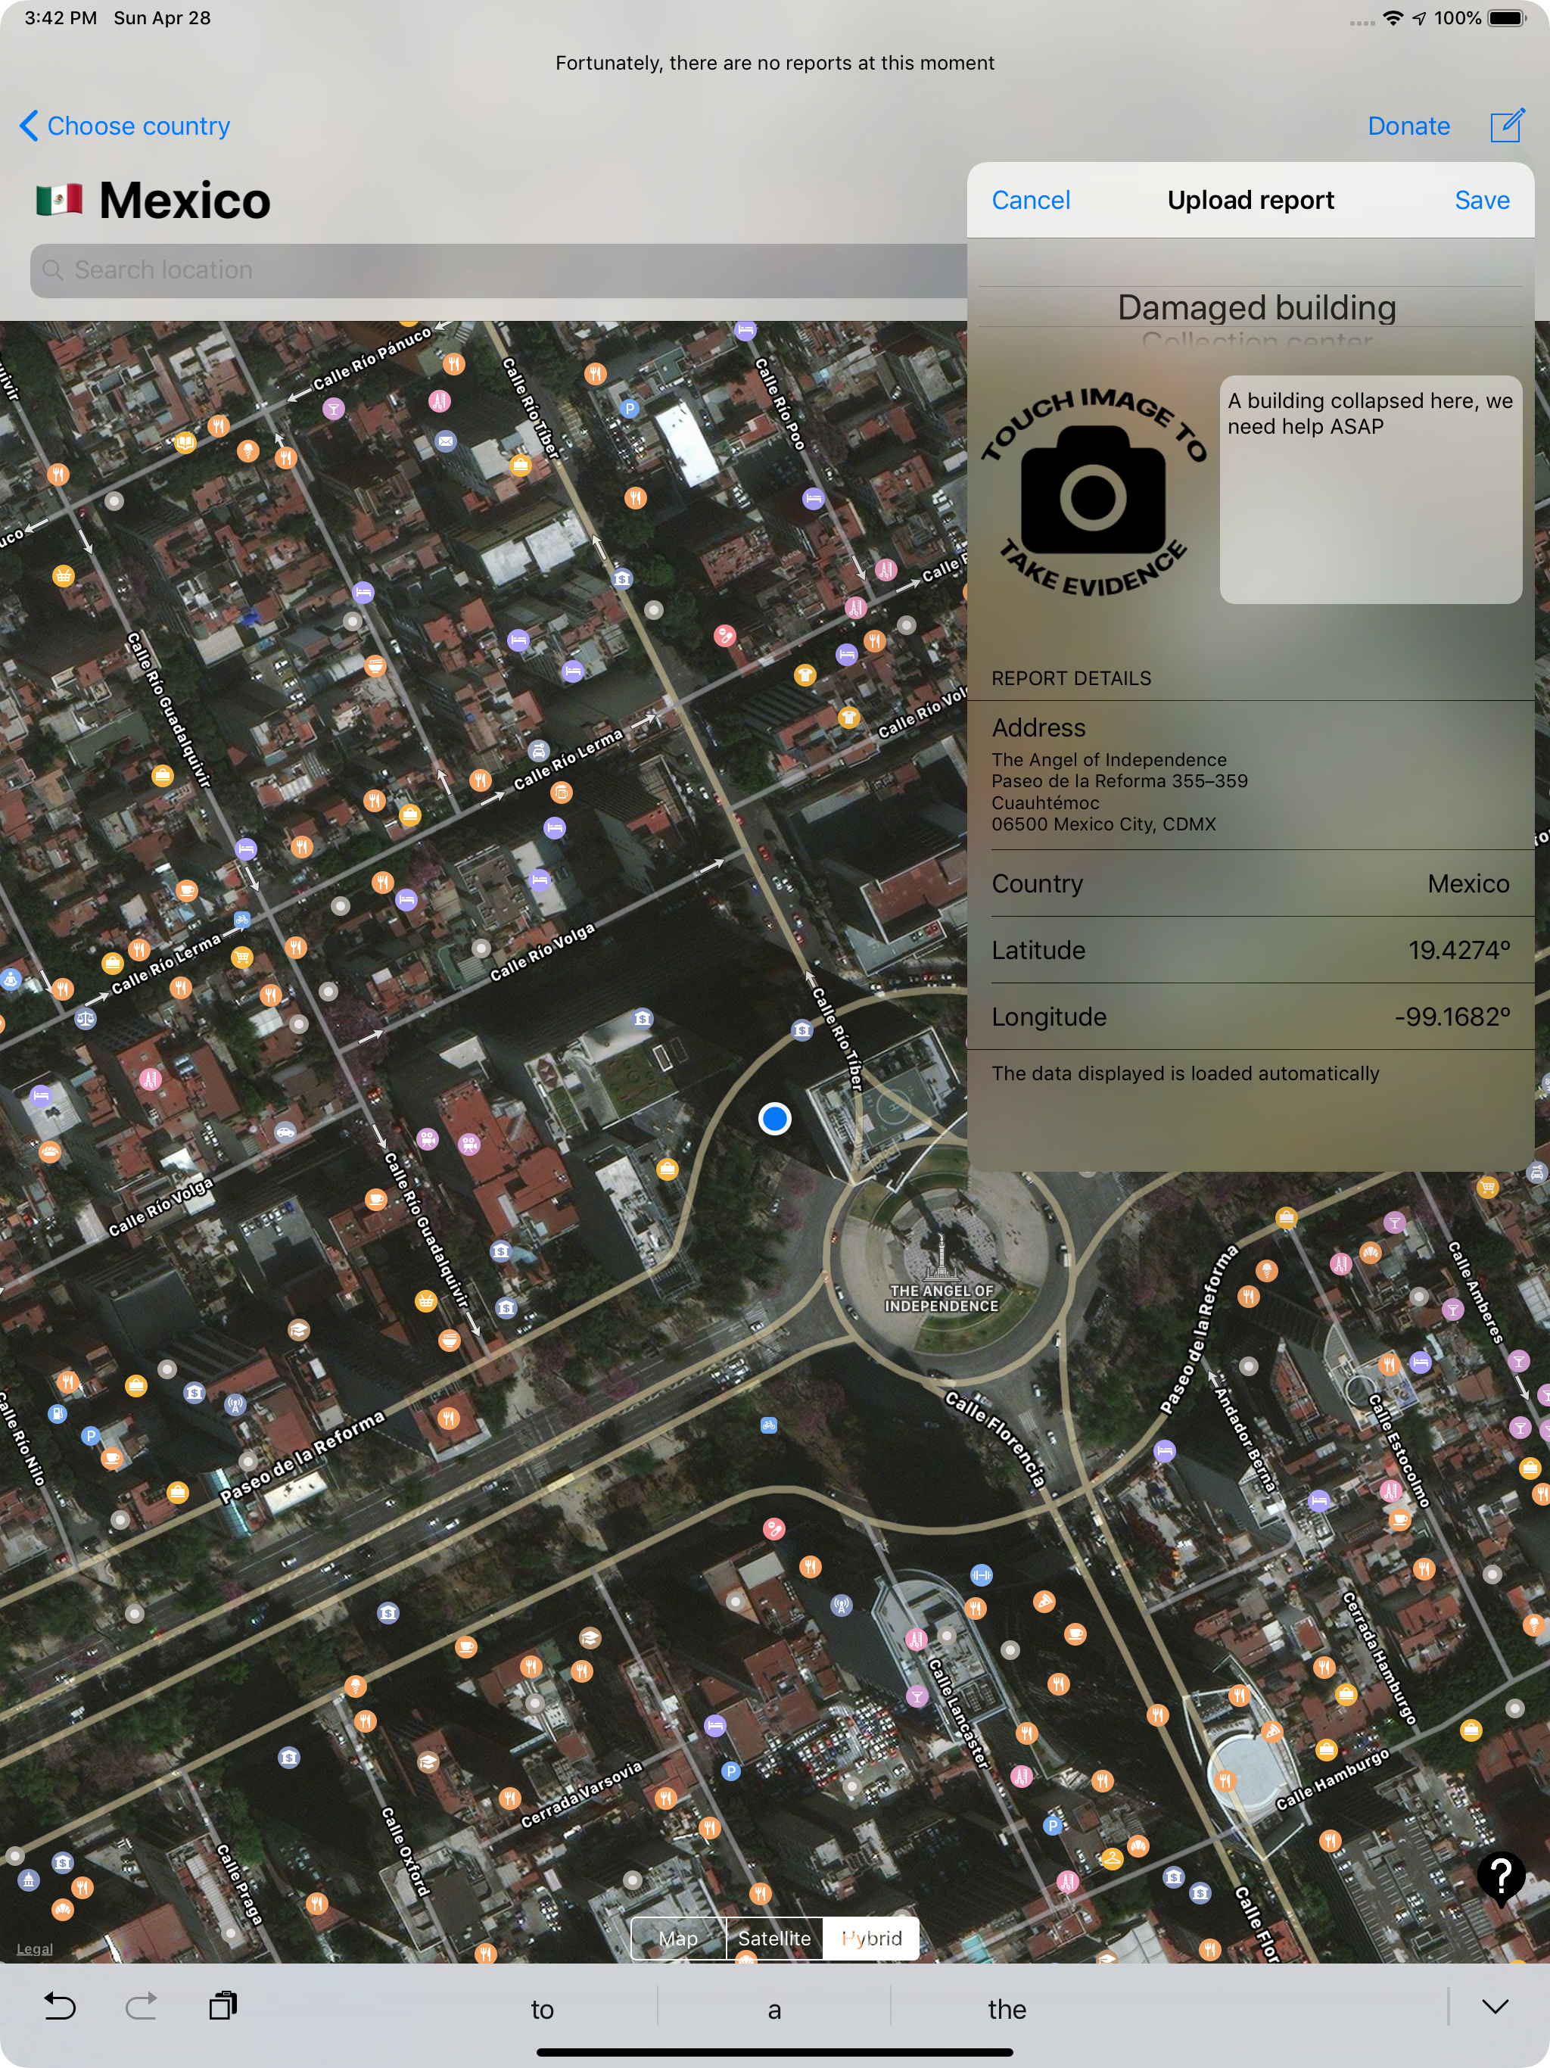Image resolution: width=1550 pixels, height=2068 pixels.
Task: Tap the Longitude -99.1682° row
Action: pyautogui.click(x=1251, y=1017)
